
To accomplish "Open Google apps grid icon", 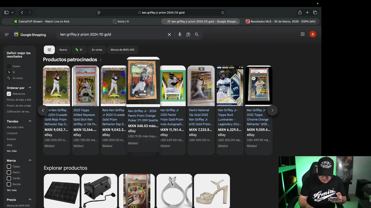I will click(x=303, y=34).
